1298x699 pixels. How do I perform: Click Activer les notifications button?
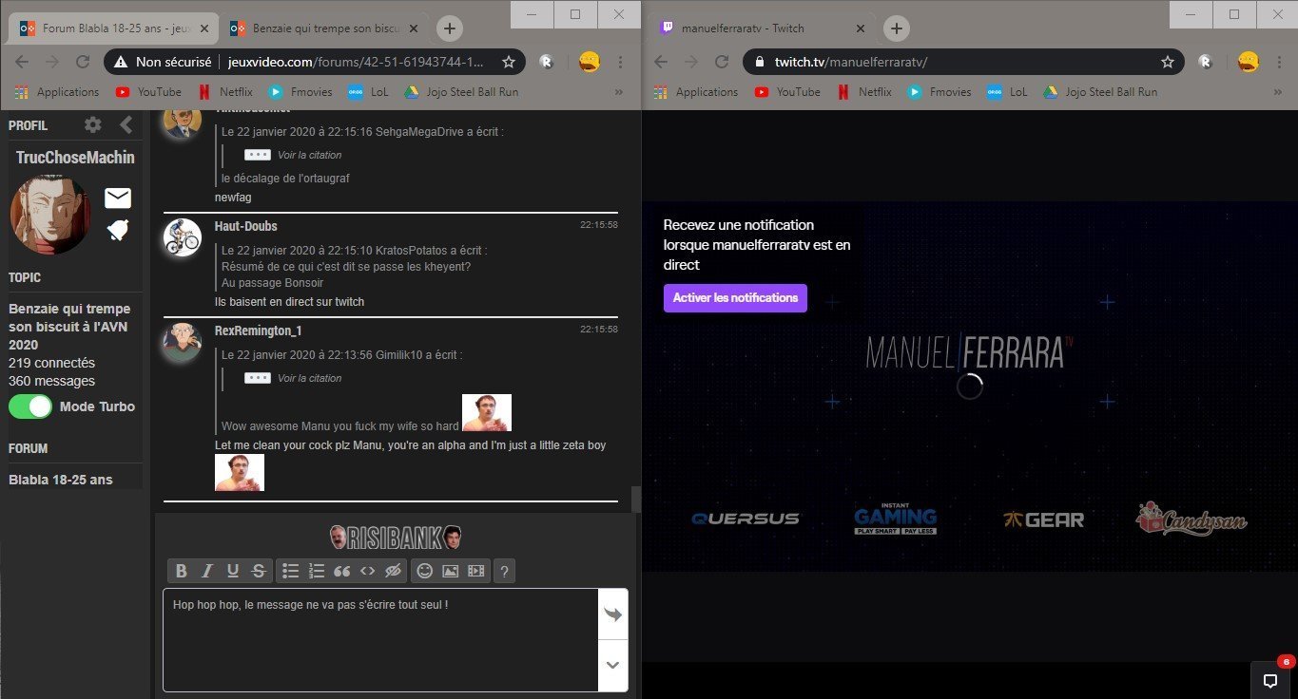tap(735, 297)
